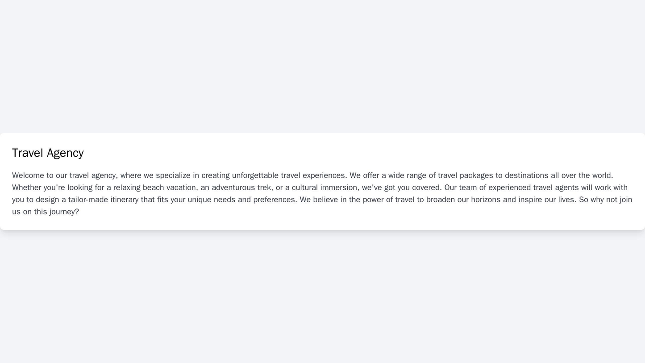Click the phrase "adventurous trek"
Viewport: 645px width, 363px height.
[241, 188]
